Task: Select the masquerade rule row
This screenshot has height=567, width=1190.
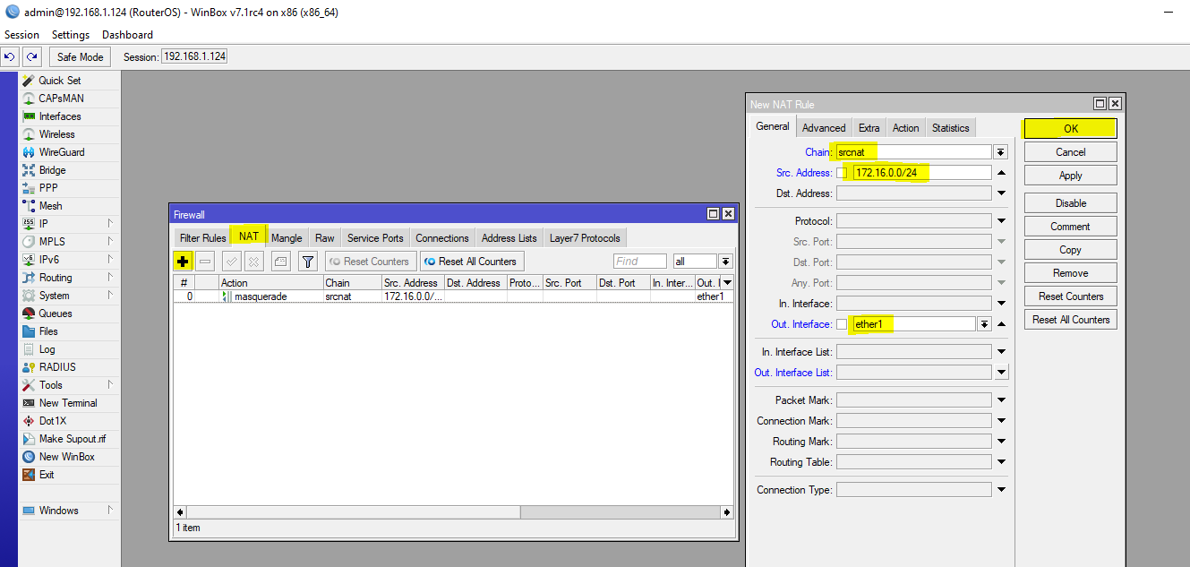Action: tap(453, 296)
